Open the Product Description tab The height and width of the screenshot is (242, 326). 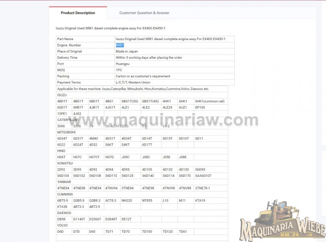coord(78,13)
